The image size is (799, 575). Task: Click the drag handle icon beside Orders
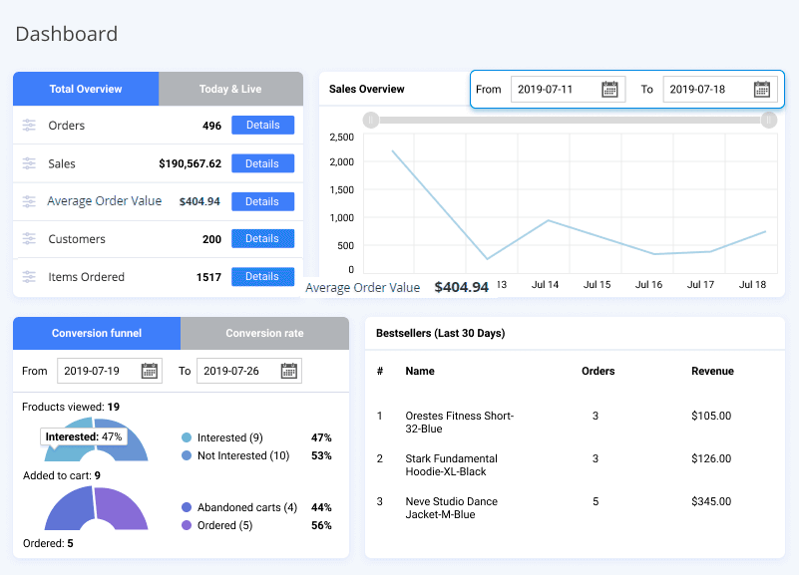click(29, 126)
